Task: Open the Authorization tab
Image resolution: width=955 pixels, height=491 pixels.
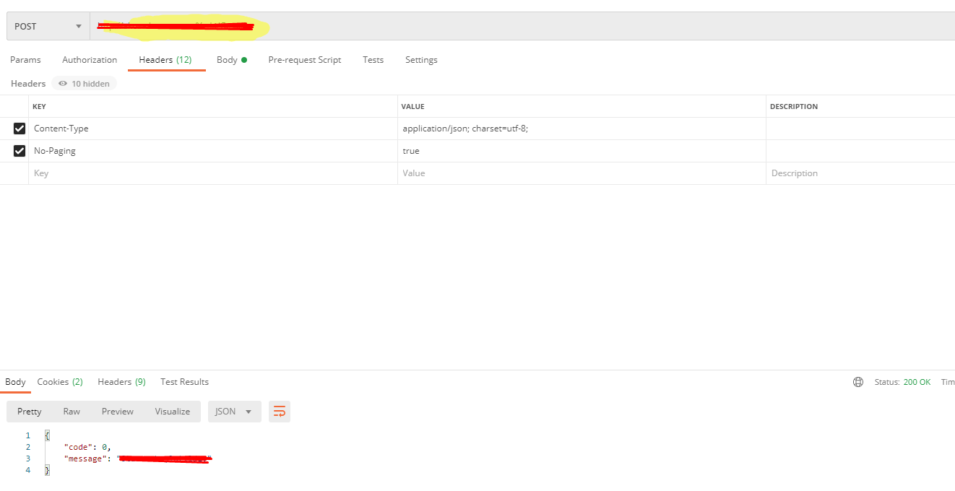Action: point(90,60)
